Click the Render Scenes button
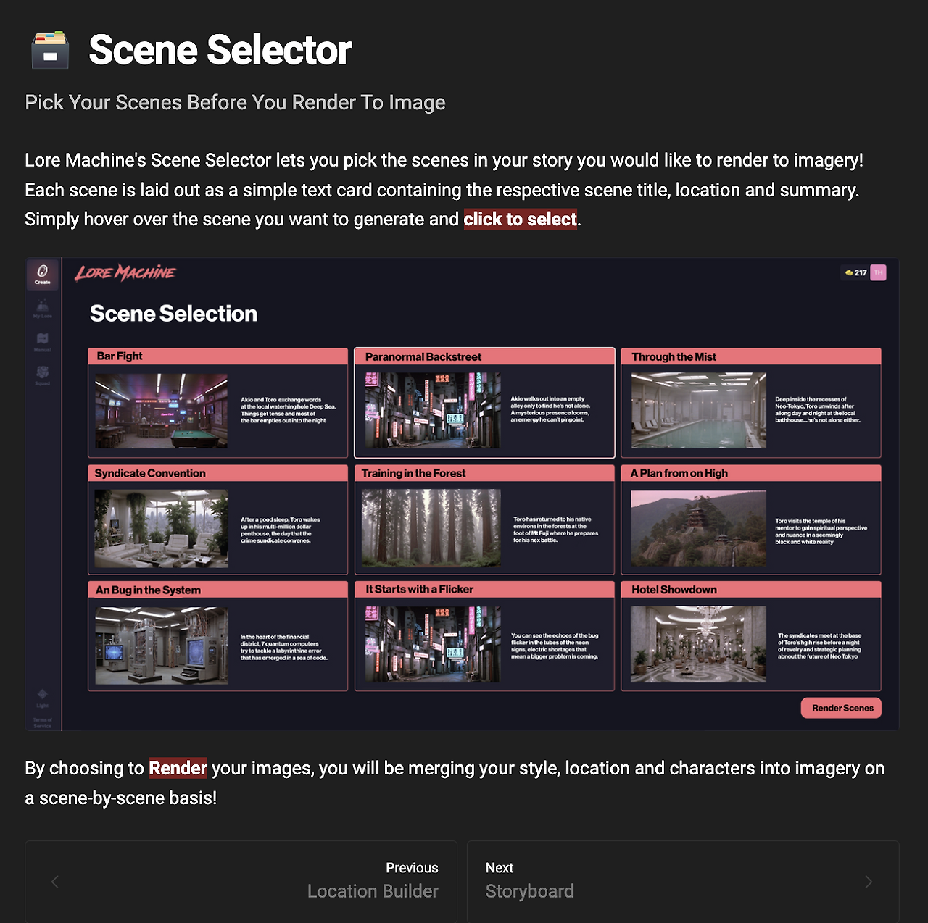Screen dimensions: 928x923 pyautogui.click(x=842, y=708)
